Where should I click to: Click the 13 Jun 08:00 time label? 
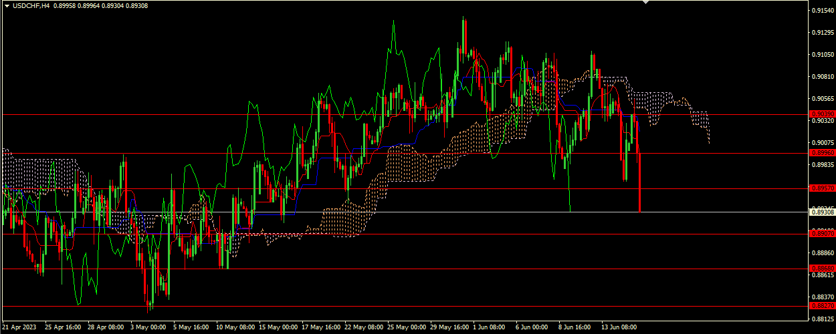(619, 328)
